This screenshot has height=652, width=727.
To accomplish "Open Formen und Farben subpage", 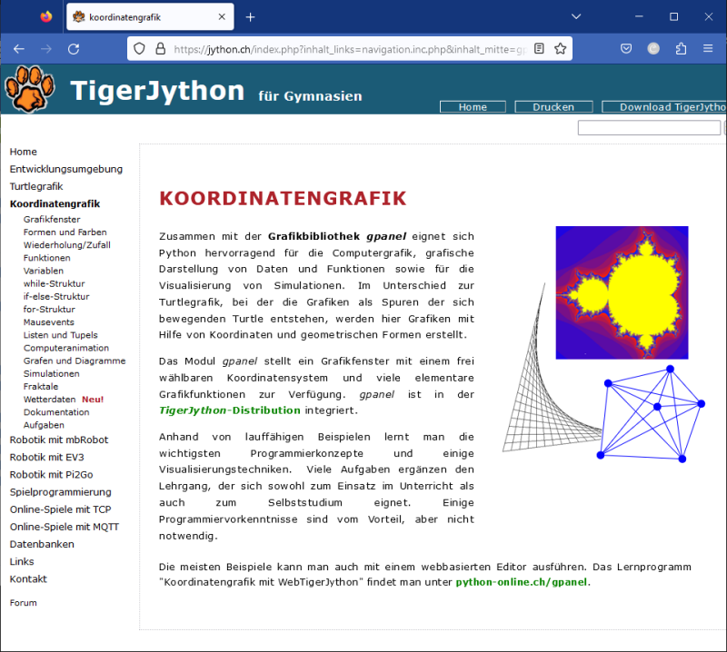I will [x=65, y=232].
